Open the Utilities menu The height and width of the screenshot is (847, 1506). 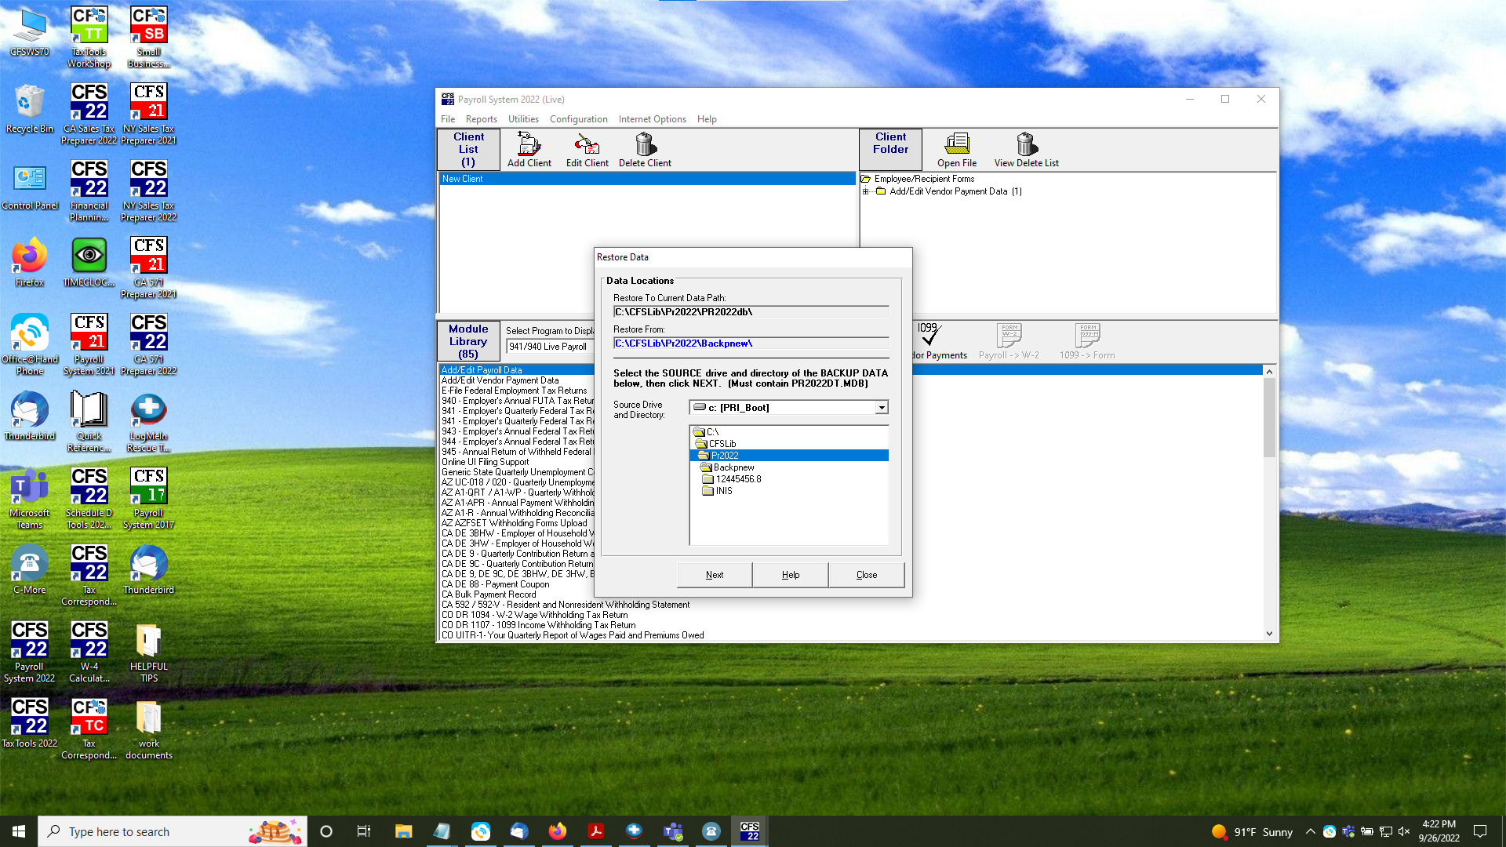pos(523,119)
